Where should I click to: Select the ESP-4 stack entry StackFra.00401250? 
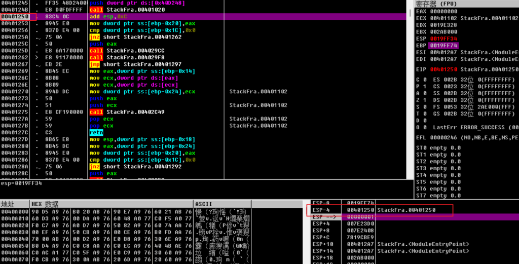pyautogui.click(x=406, y=210)
